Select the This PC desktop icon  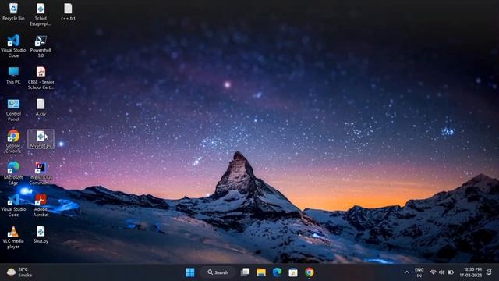pyautogui.click(x=13, y=76)
